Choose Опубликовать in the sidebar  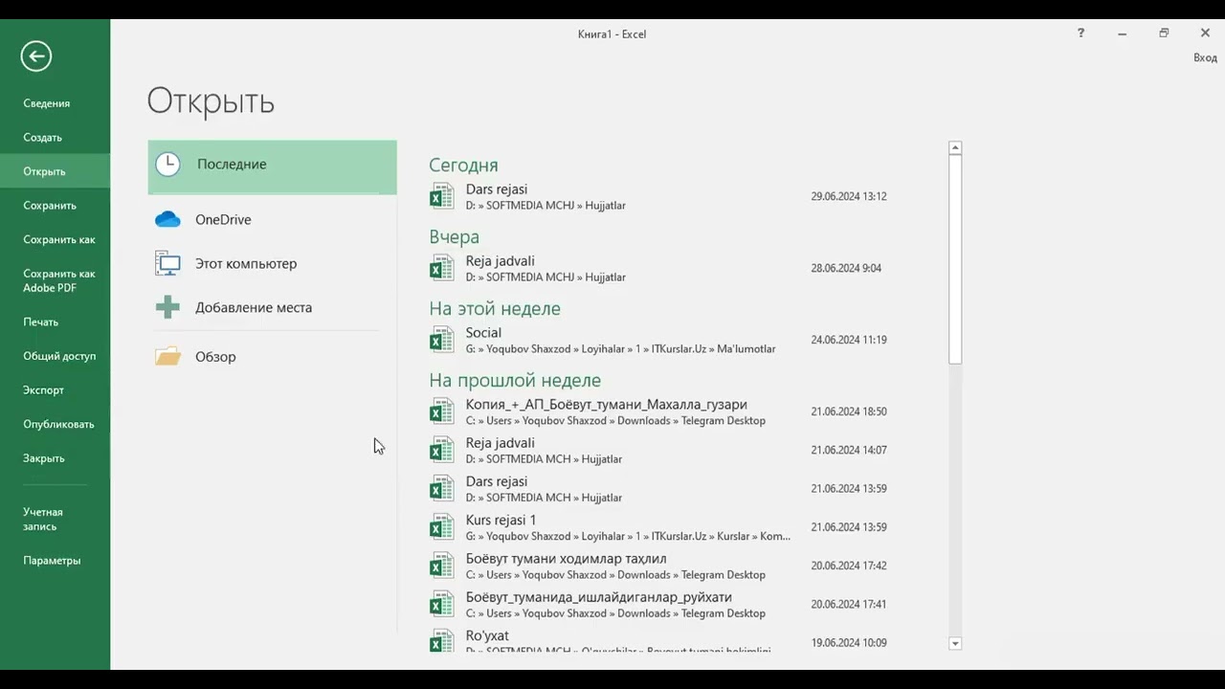[x=58, y=425]
